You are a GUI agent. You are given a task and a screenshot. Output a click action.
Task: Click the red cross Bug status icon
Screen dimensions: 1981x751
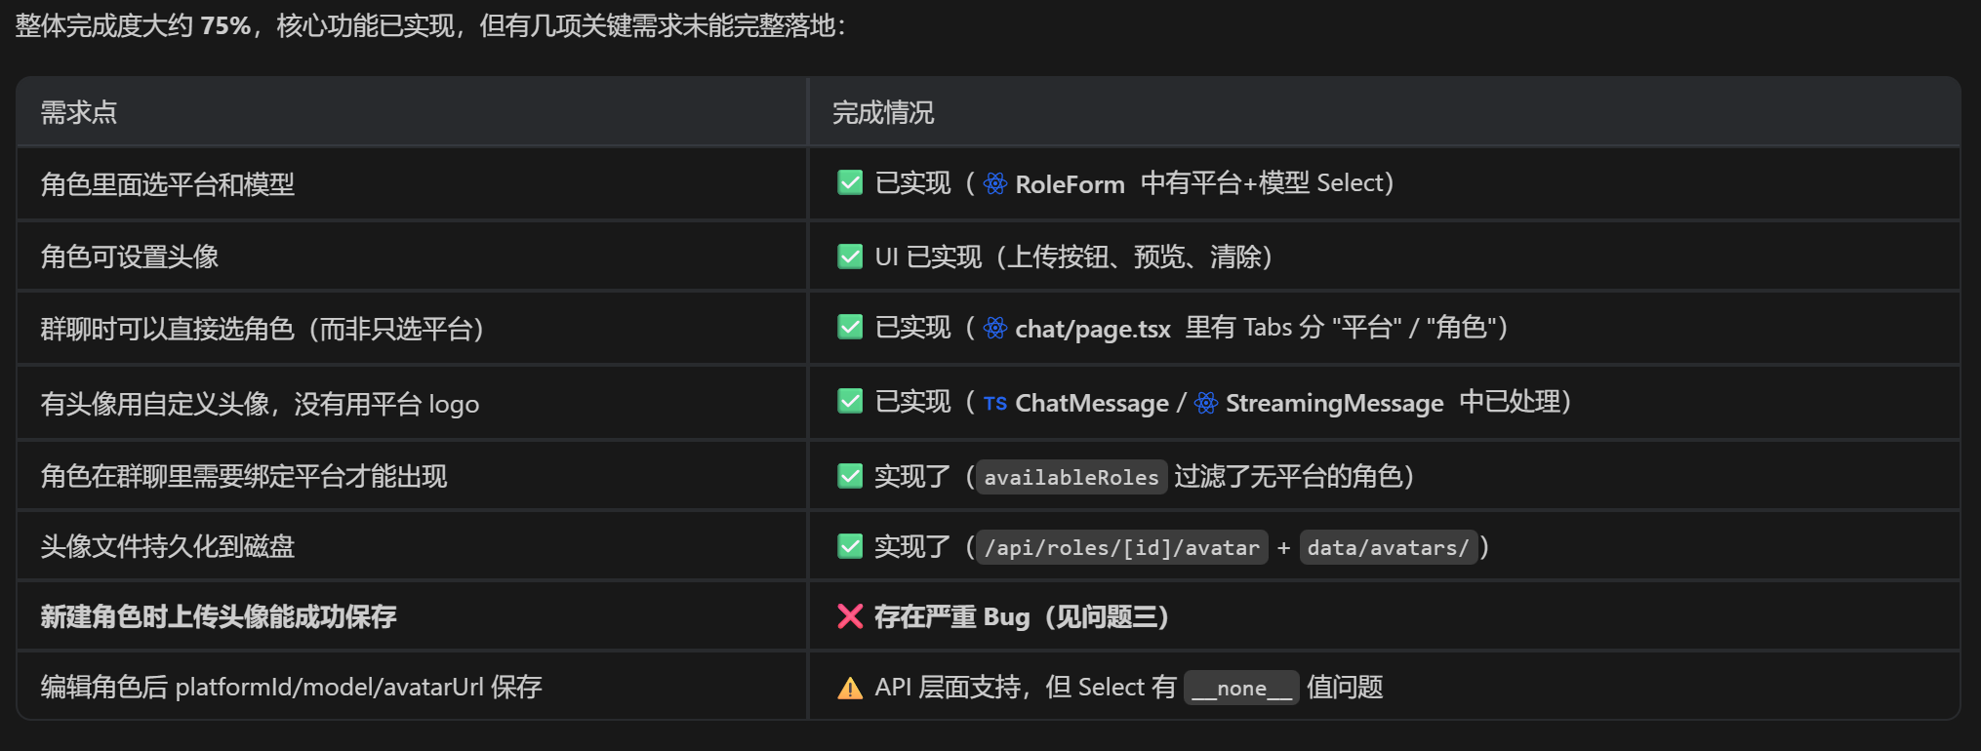tap(850, 616)
